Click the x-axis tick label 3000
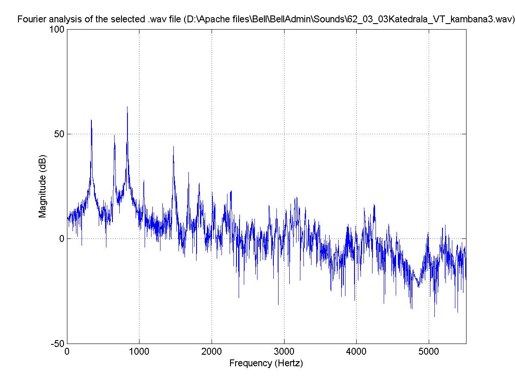The image size is (515, 386). tap(284, 351)
